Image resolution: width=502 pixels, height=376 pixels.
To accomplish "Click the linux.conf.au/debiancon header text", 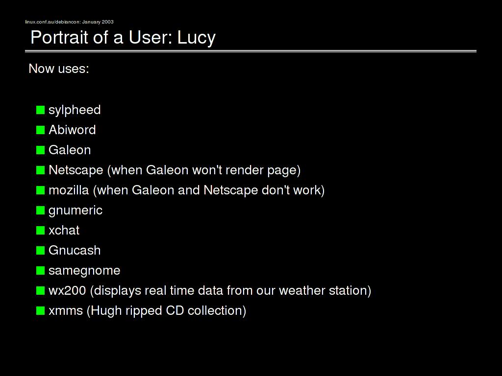I will tap(69, 22).
